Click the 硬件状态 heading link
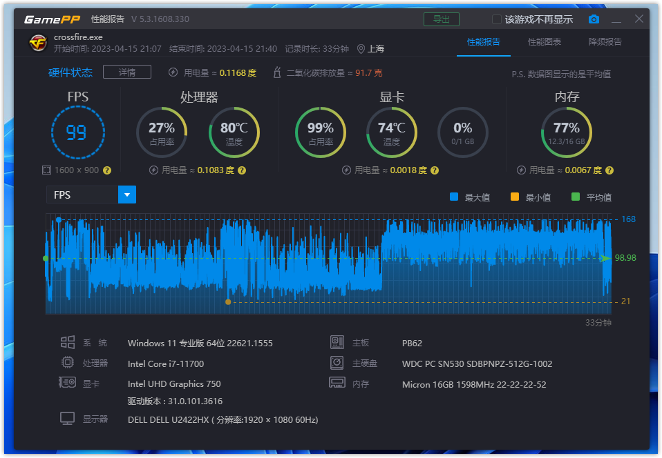Screen dimensions: 662x458 pyautogui.click(x=70, y=72)
